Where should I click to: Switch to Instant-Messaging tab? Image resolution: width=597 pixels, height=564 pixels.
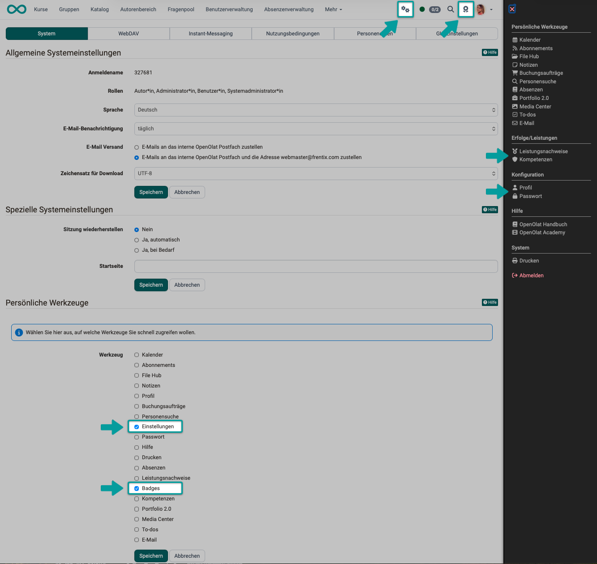[210, 34]
